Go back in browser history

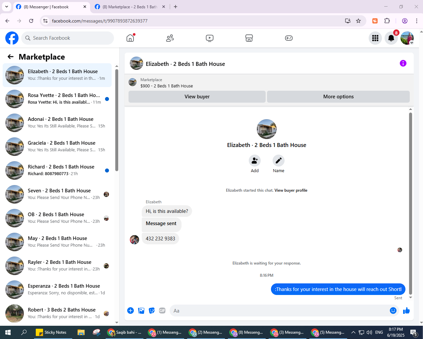tap(7, 21)
